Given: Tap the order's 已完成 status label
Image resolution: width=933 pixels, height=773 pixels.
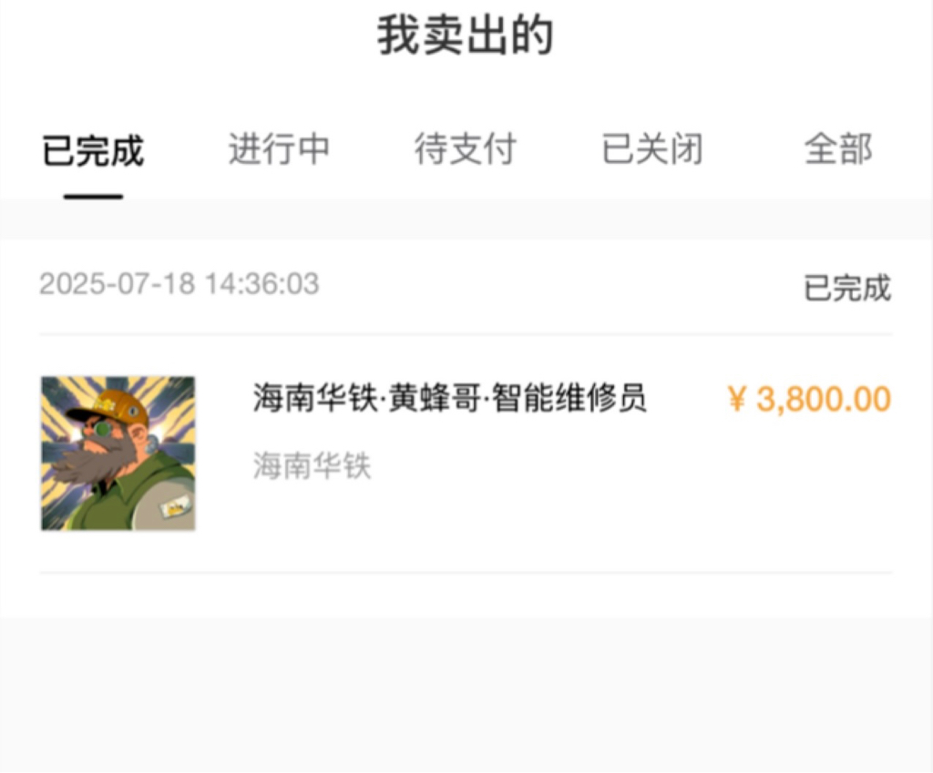Looking at the screenshot, I should 847,288.
